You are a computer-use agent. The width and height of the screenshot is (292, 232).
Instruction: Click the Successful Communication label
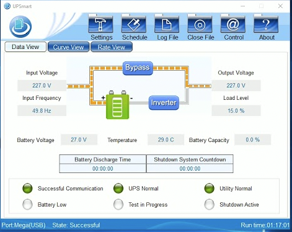tap(70, 189)
